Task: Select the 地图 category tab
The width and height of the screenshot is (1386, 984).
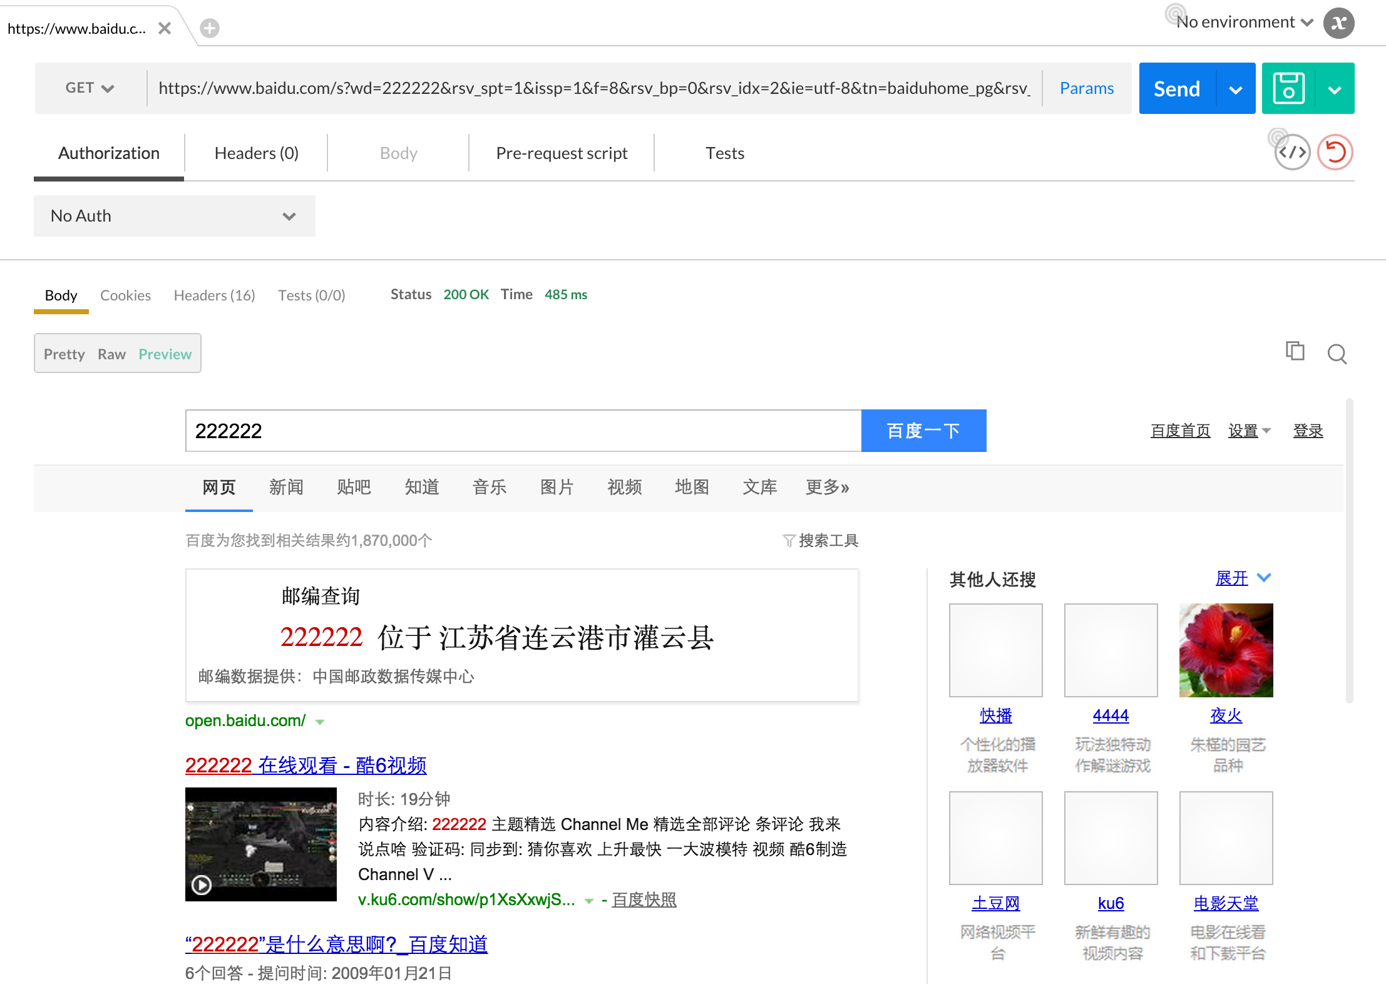Action: coord(692,487)
